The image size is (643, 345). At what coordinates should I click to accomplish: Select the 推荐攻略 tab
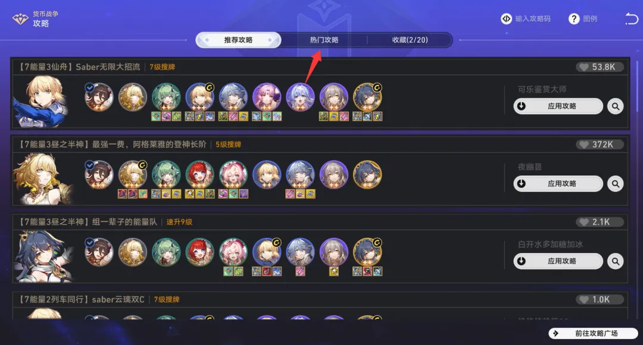(238, 40)
